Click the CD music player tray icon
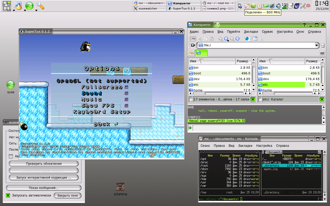Viewport: 330px width, 206px height. pos(291,6)
